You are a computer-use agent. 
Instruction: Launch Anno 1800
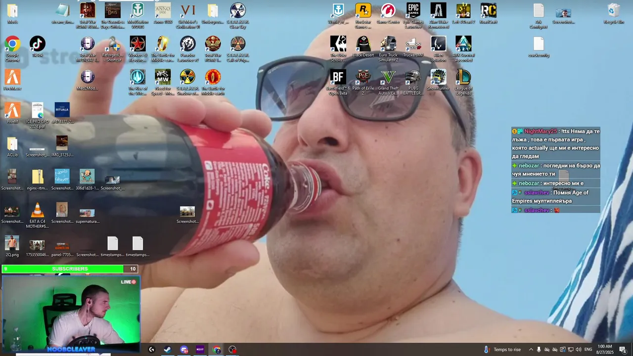163,13
